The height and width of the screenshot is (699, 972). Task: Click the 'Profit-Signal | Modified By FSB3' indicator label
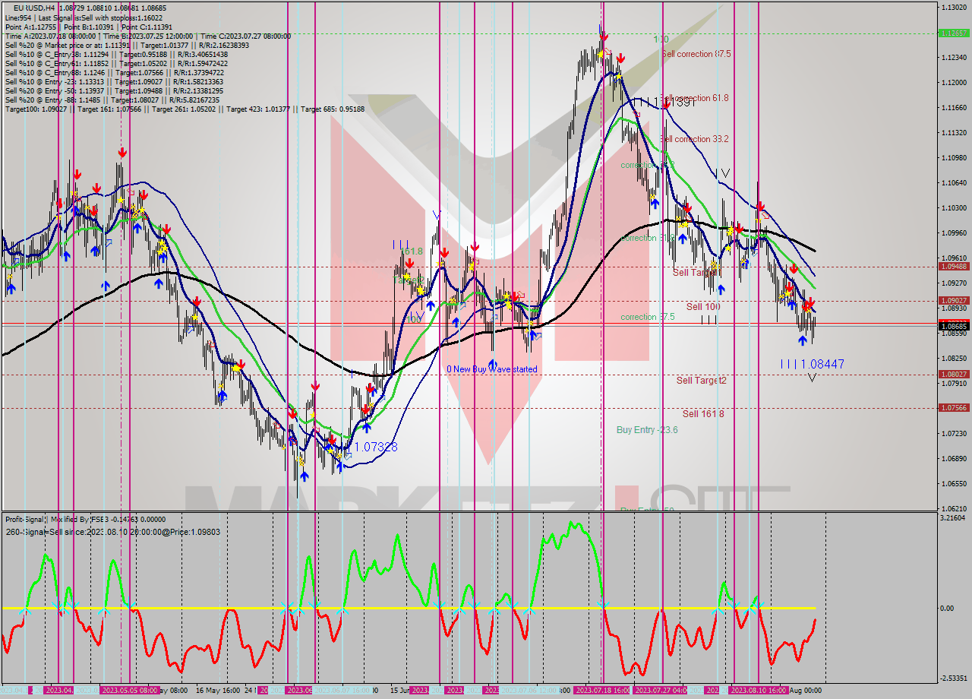coord(85,520)
